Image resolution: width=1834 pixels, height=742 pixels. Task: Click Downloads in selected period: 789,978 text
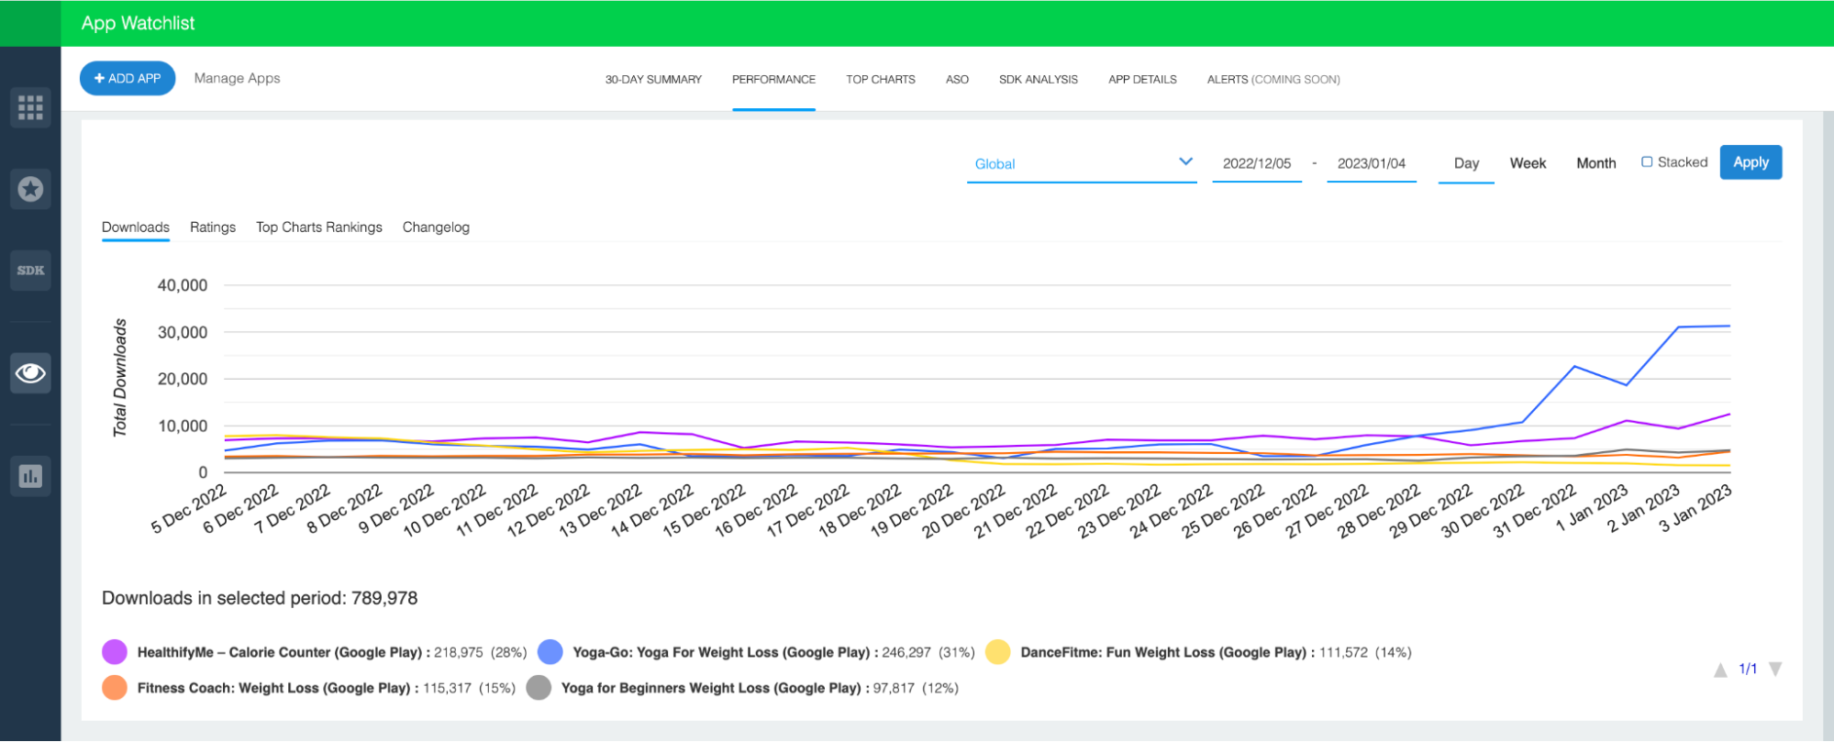(x=260, y=598)
